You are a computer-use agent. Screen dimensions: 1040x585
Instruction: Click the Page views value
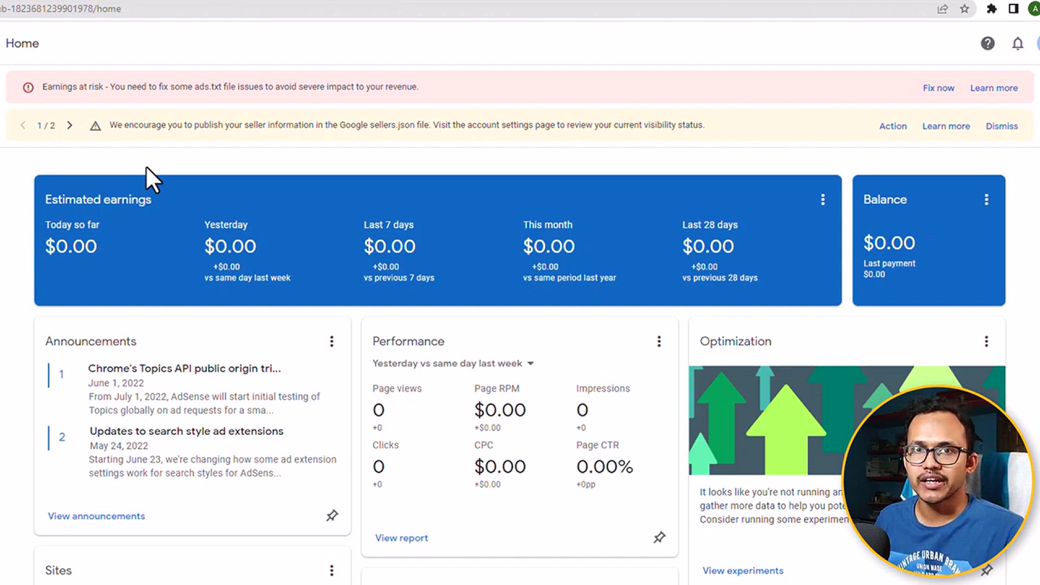click(x=379, y=410)
